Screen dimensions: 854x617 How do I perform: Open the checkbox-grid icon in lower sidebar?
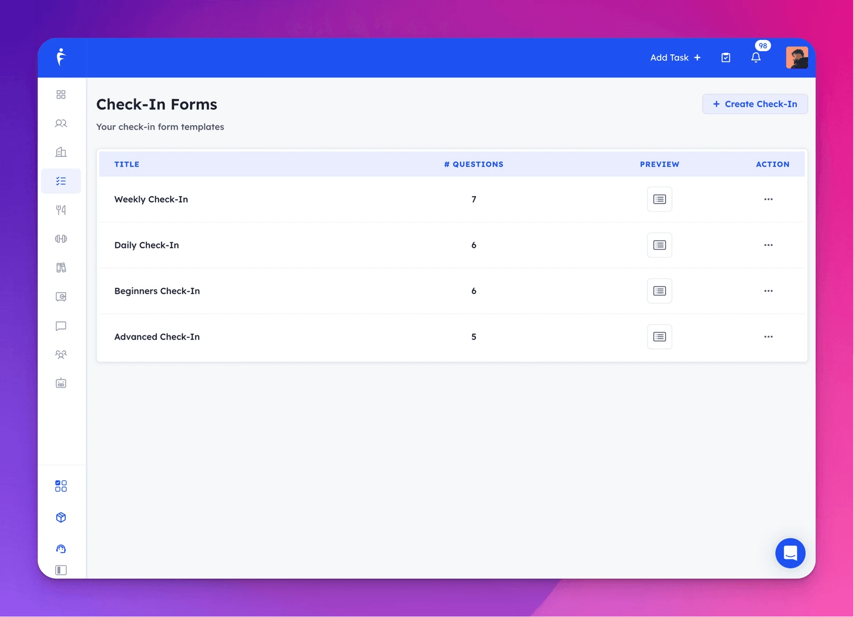click(61, 486)
